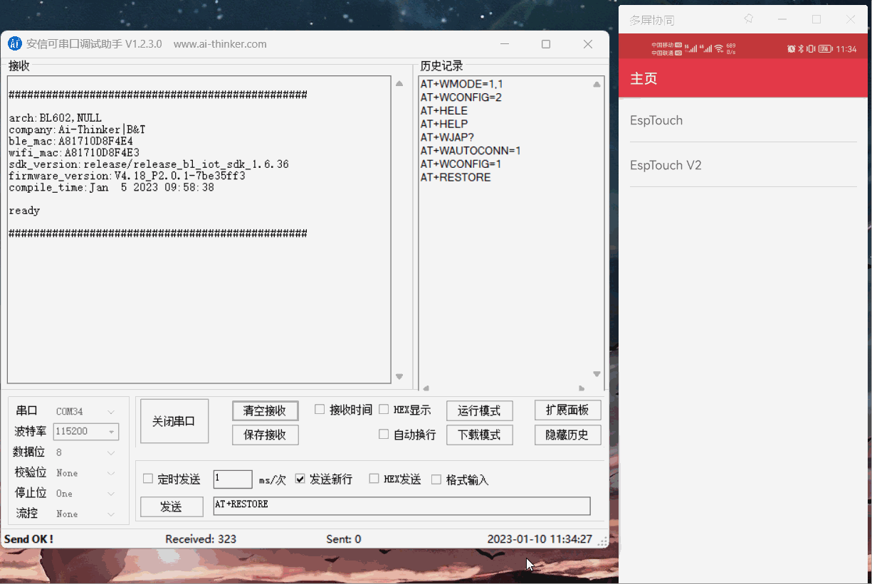Select AT+WMODE=1,1 in history list
The height and width of the screenshot is (584, 872).
click(462, 84)
